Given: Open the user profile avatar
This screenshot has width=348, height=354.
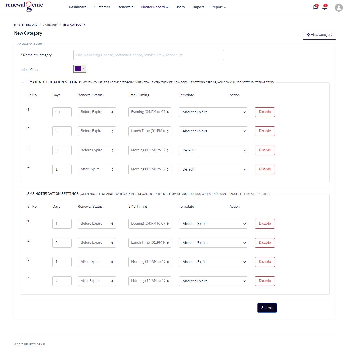Looking at the screenshot, I should tap(339, 8).
